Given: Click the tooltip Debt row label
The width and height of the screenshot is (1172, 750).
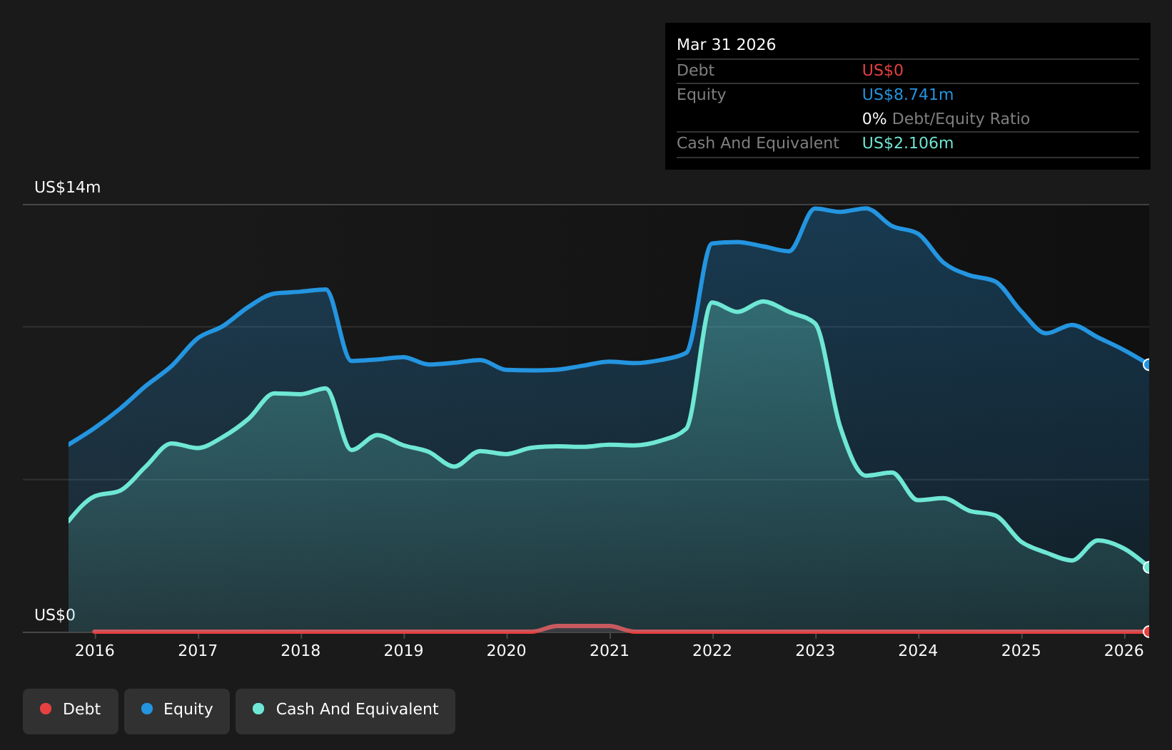Looking at the screenshot, I should coord(695,71).
